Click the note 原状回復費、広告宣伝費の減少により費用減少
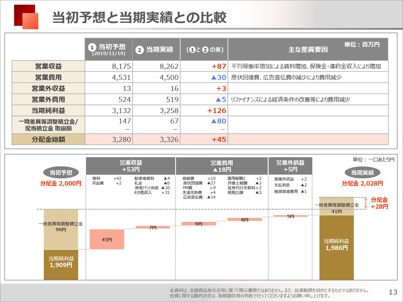The width and height of the screenshot is (403, 302). click(286, 78)
